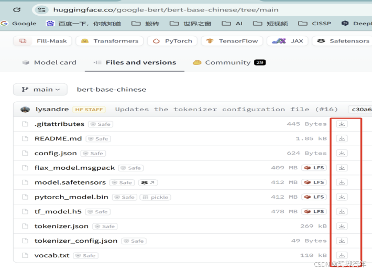Image resolution: width=372 pixels, height=271 pixels.
Task: Open the .gitattributes file
Action: point(59,124)
